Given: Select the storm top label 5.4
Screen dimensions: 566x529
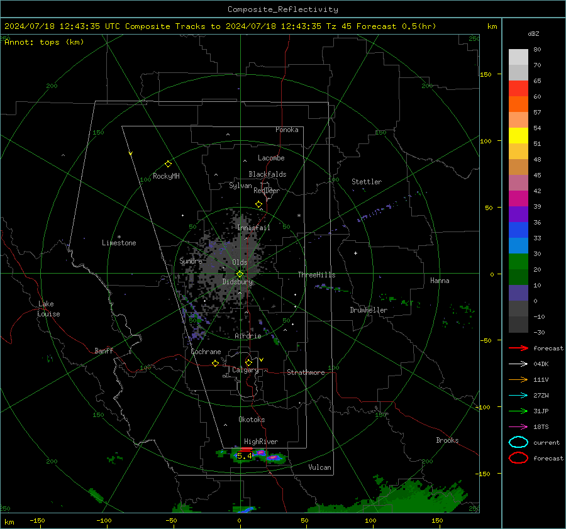Looking at the screenshot, I should coord(245,456).
